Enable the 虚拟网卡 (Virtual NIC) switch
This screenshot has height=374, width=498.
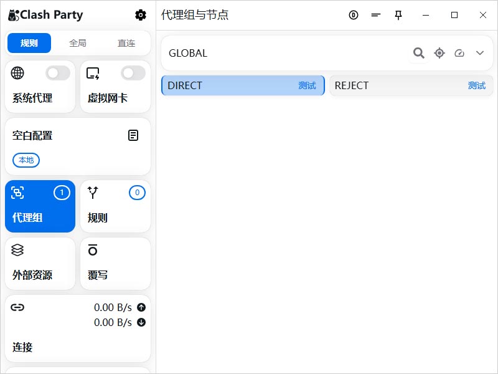pyautogui.click(x=133, y=73)
